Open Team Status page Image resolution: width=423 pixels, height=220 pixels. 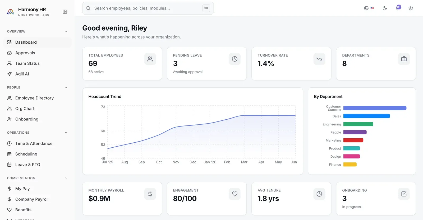38,63
